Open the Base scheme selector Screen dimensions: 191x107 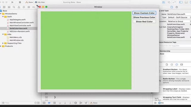(x=29, y=2)
